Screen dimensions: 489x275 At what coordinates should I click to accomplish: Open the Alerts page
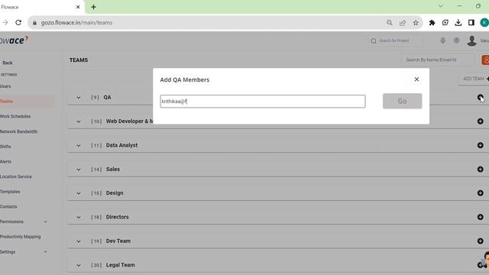pos(5,161)
